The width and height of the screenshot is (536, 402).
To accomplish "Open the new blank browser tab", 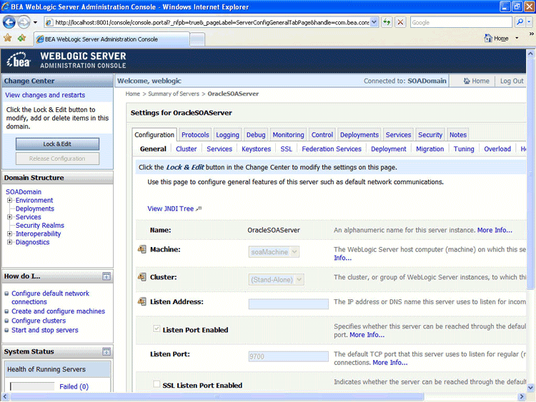I will (x=197, y=39).
